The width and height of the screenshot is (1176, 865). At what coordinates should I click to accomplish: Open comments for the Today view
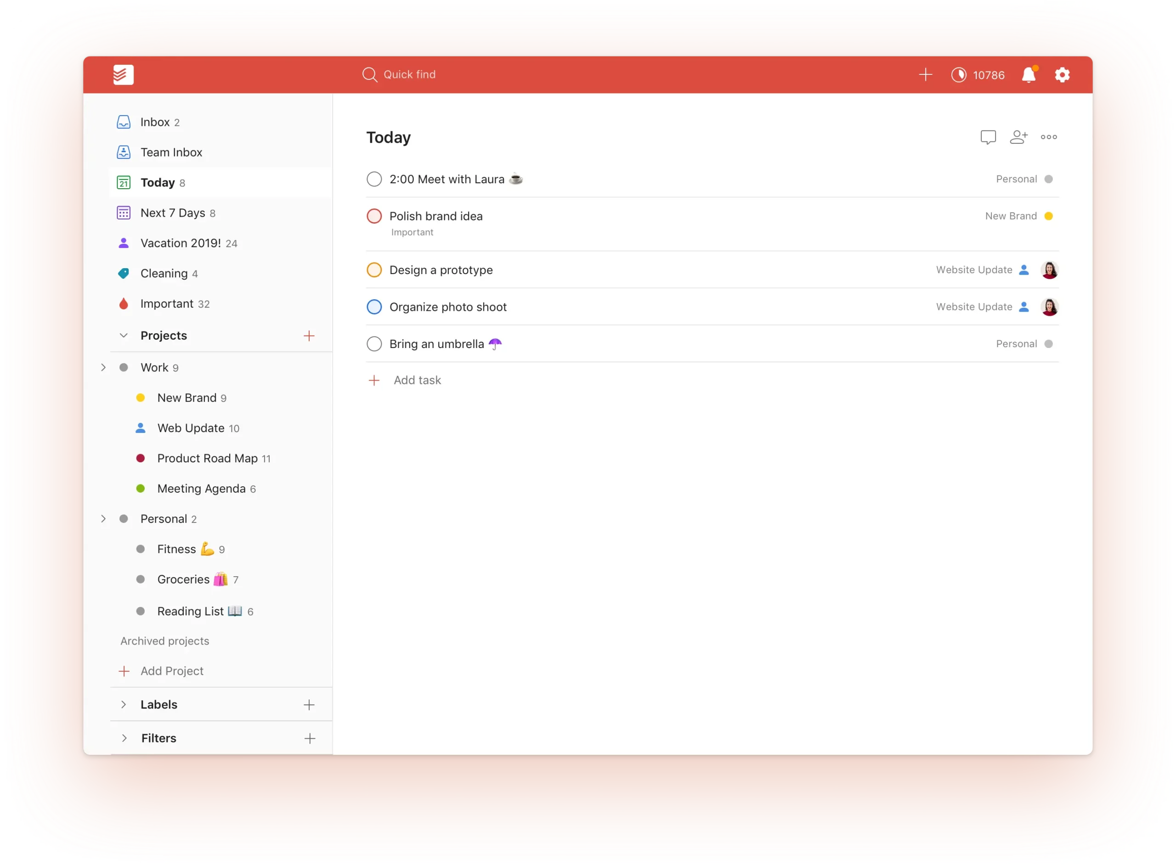[x=988, y=137]
